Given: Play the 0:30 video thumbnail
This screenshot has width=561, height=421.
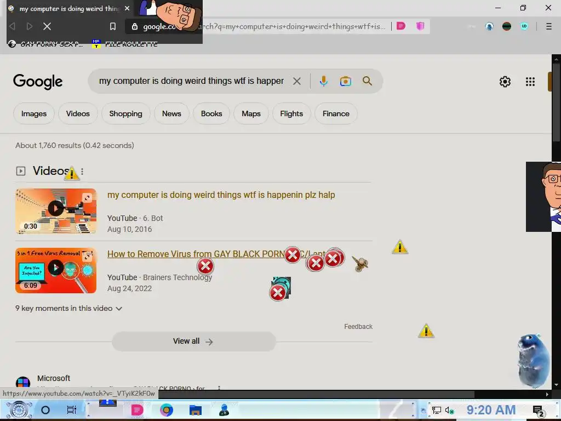Looking at the screenshot, I should [x=56, y=211].
